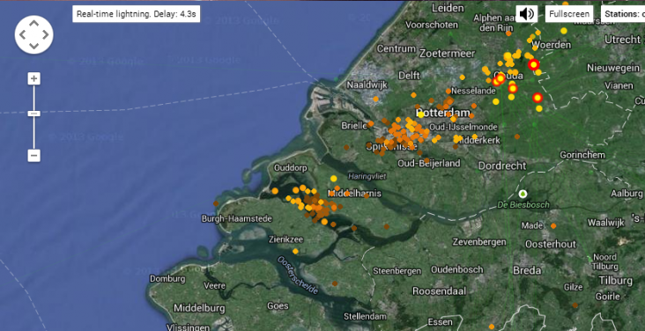Click the zoom slider handle
This screenshot has width=645, height=331.
tap(33, 113)
